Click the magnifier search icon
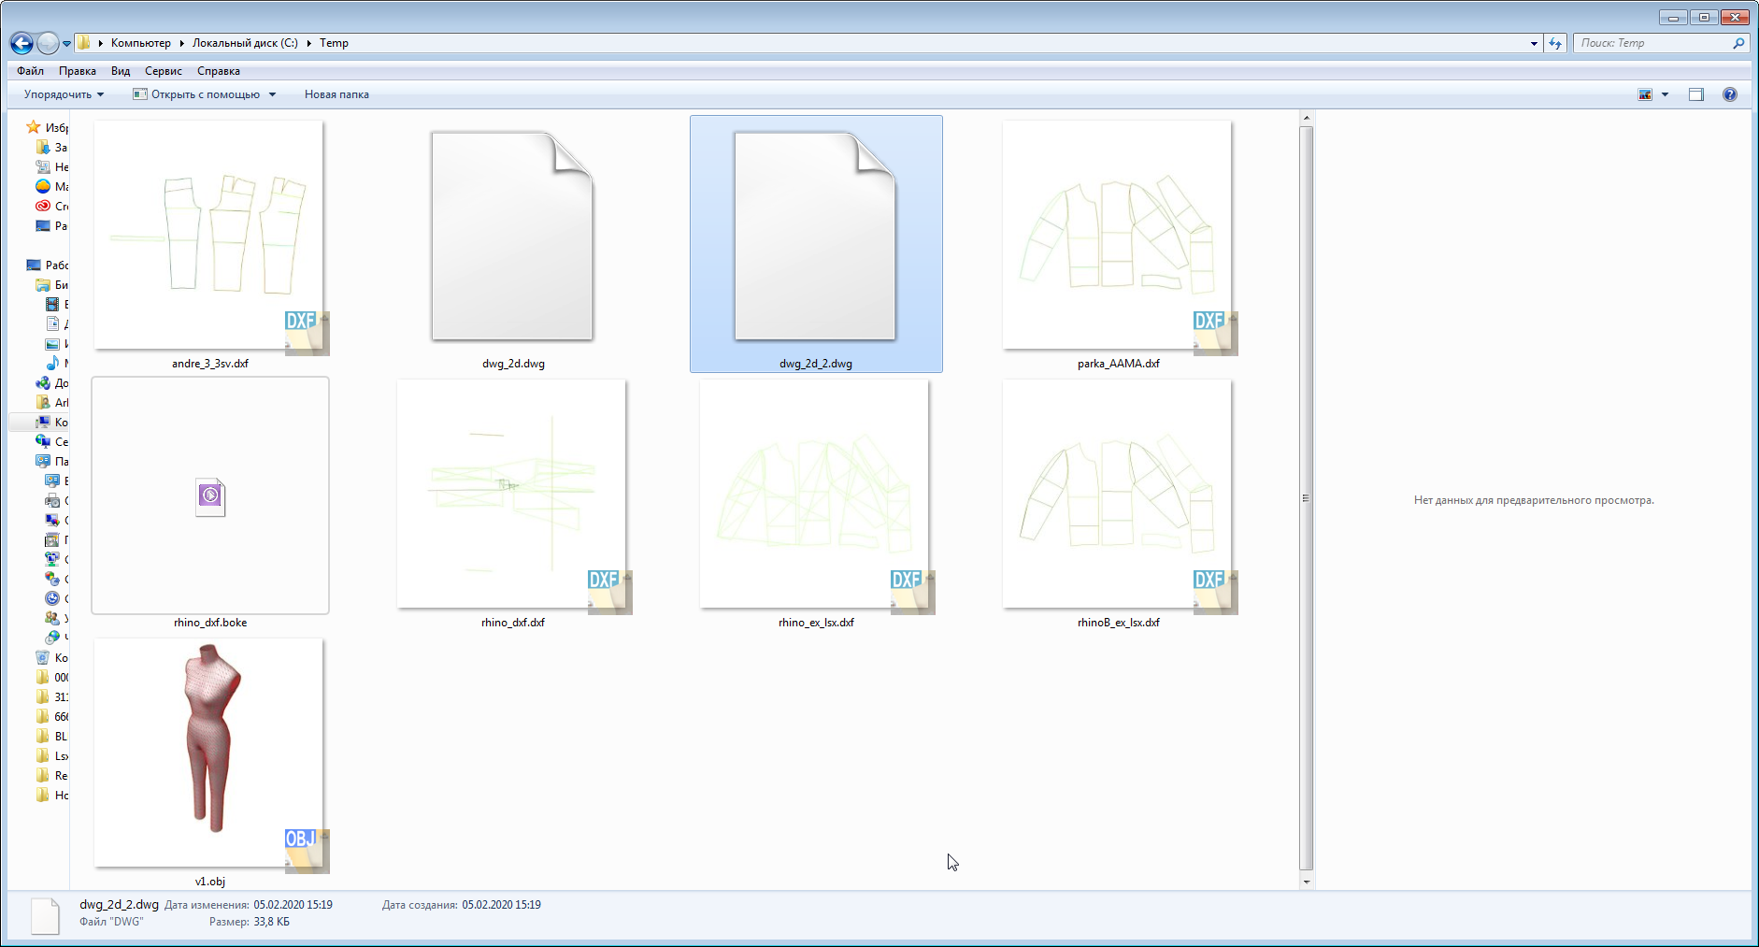 (1738, 43)
